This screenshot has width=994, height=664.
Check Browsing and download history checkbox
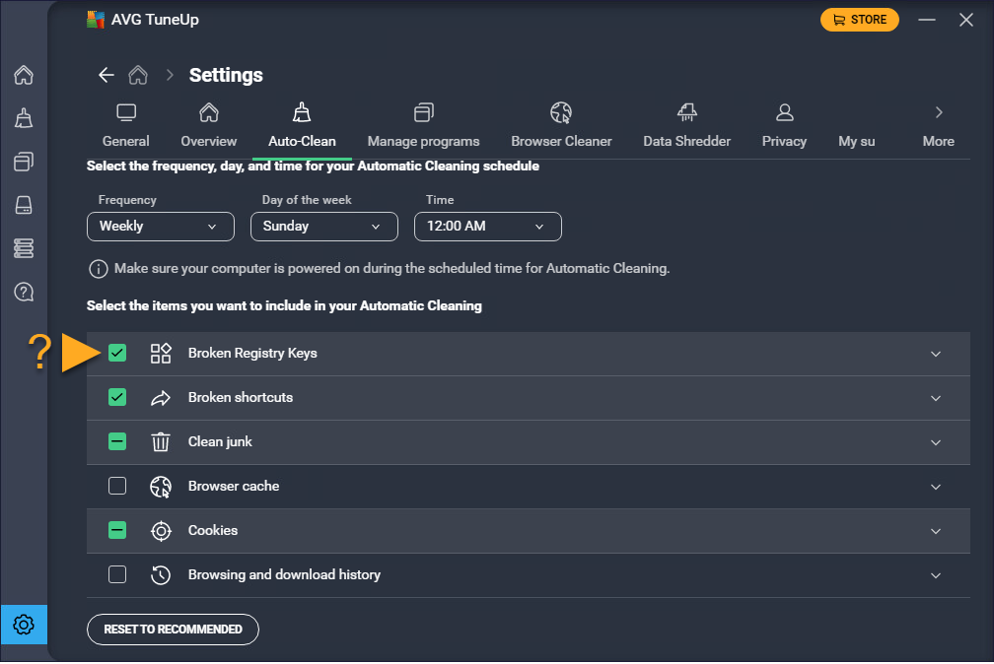point(117,574)
